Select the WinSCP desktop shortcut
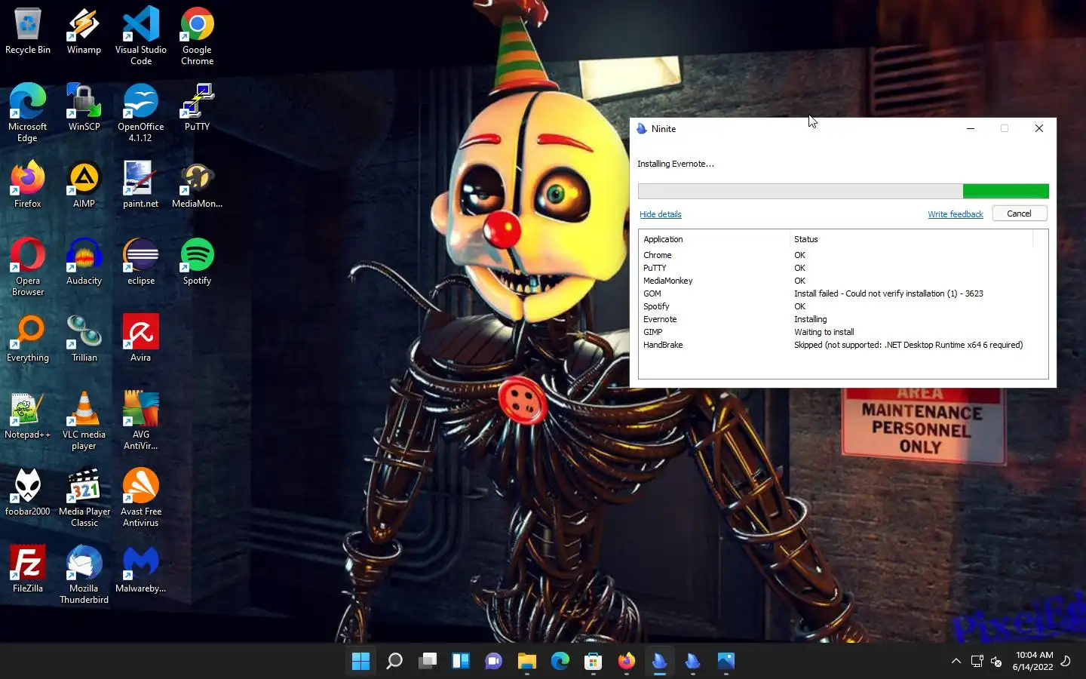 pos(84,108)
